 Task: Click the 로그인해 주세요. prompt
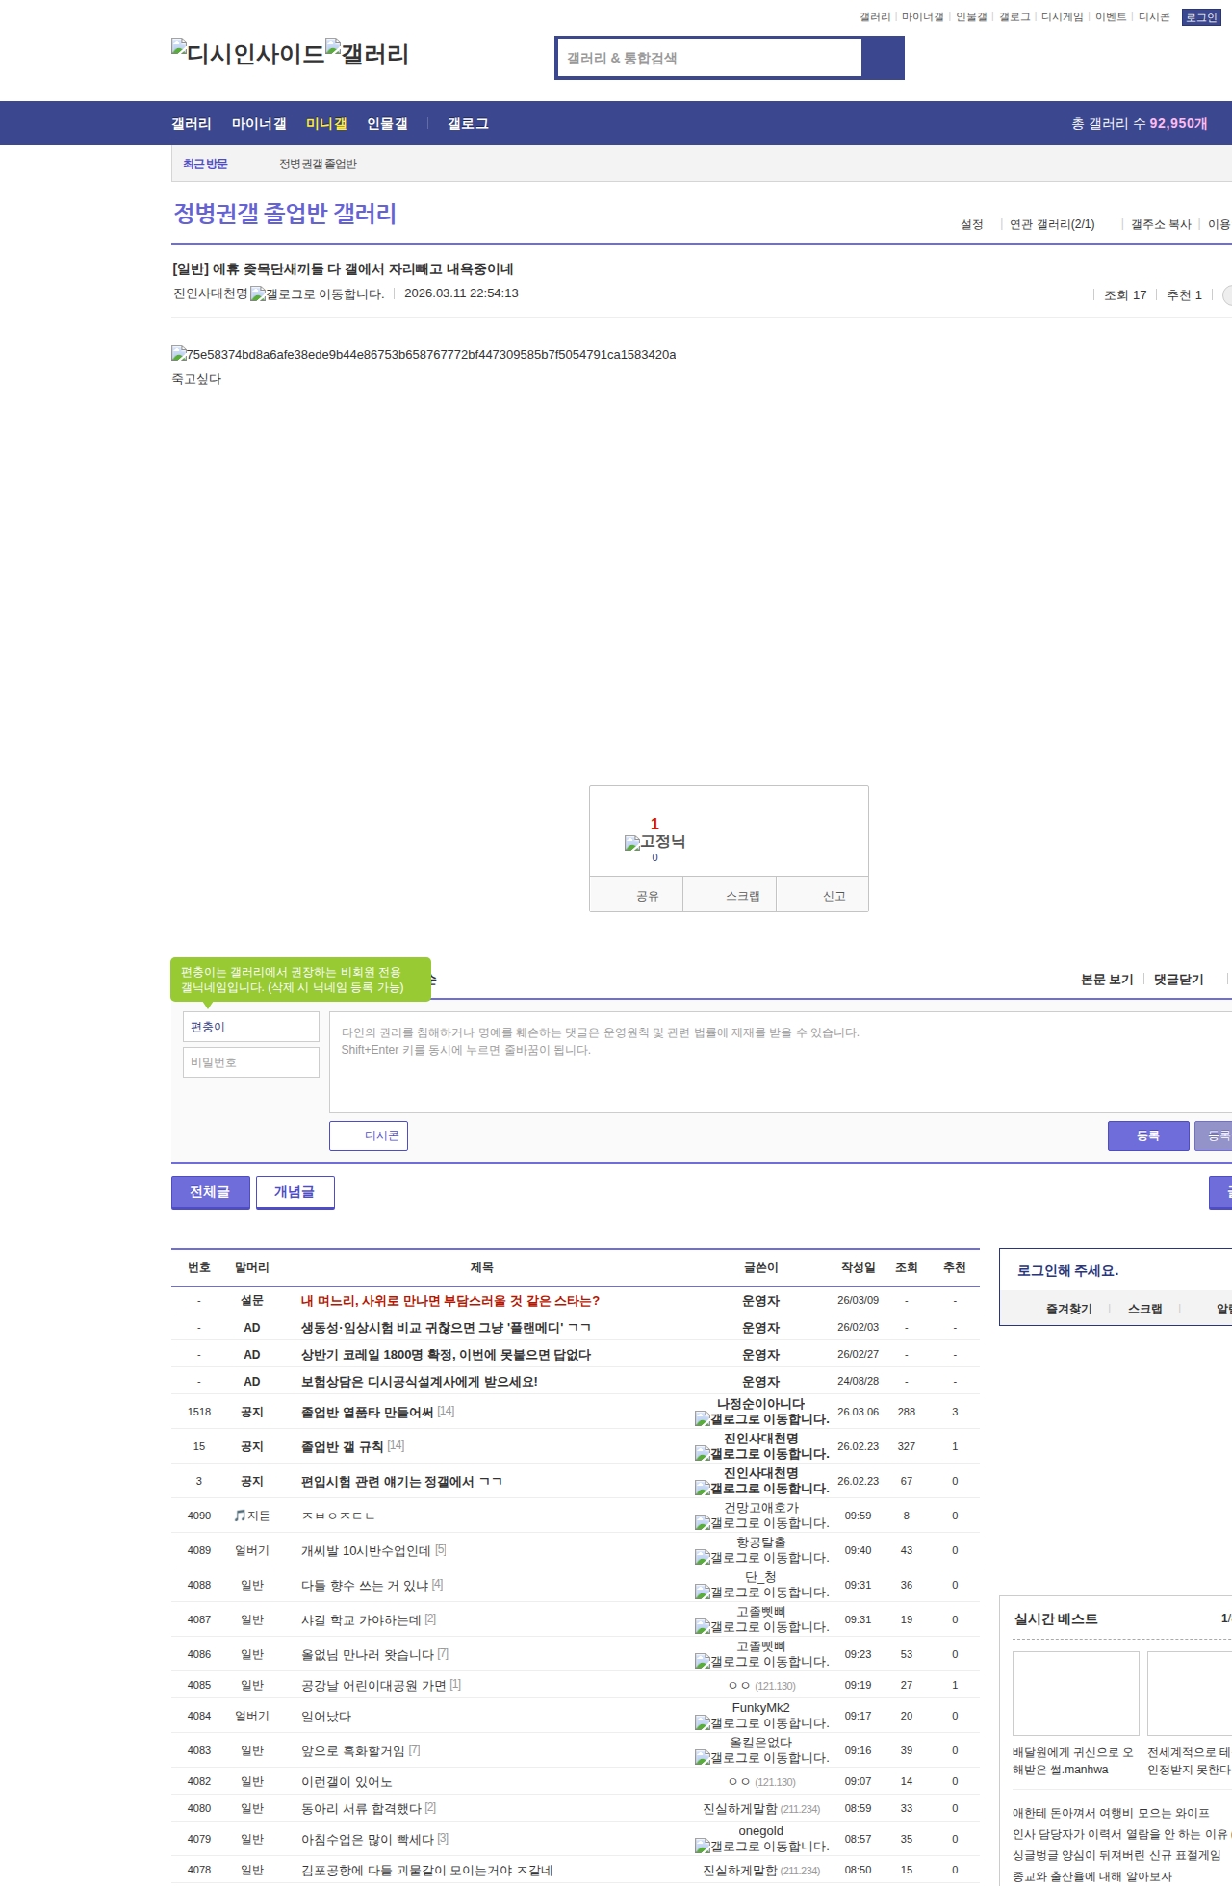[1068, 1271]
